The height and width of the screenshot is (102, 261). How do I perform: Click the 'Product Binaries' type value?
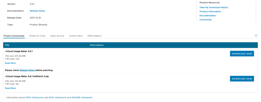[38, 25]
